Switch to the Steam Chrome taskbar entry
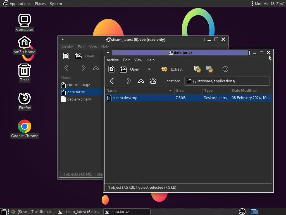The image size is (286, 215). pos(33,212)
